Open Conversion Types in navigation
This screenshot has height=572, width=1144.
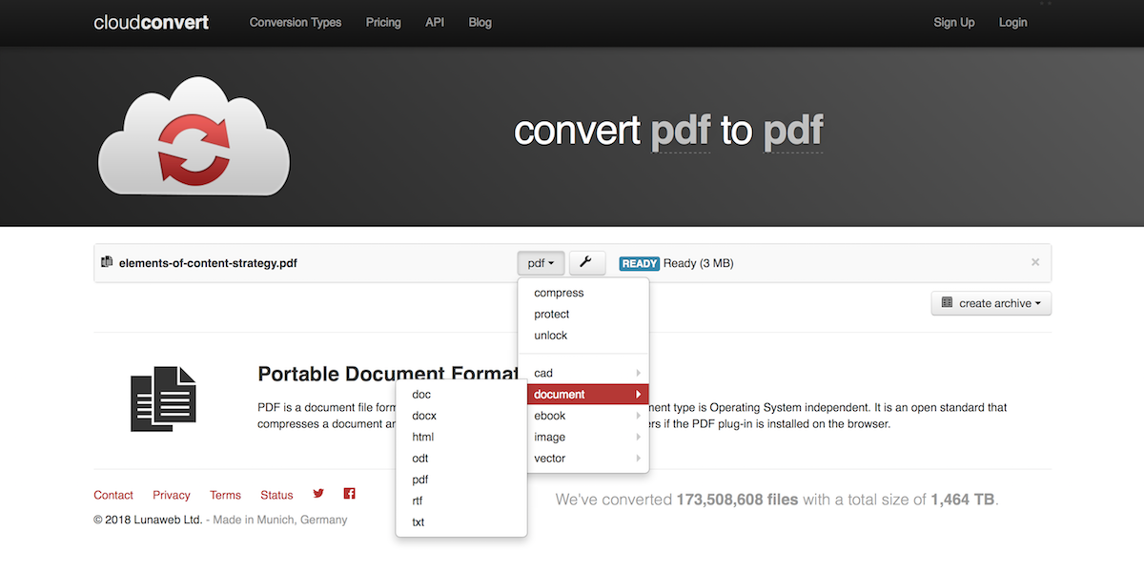[296, 22]
